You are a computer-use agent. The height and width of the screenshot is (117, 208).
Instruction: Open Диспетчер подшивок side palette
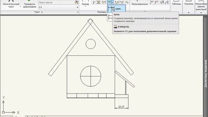tap(206, 74)
